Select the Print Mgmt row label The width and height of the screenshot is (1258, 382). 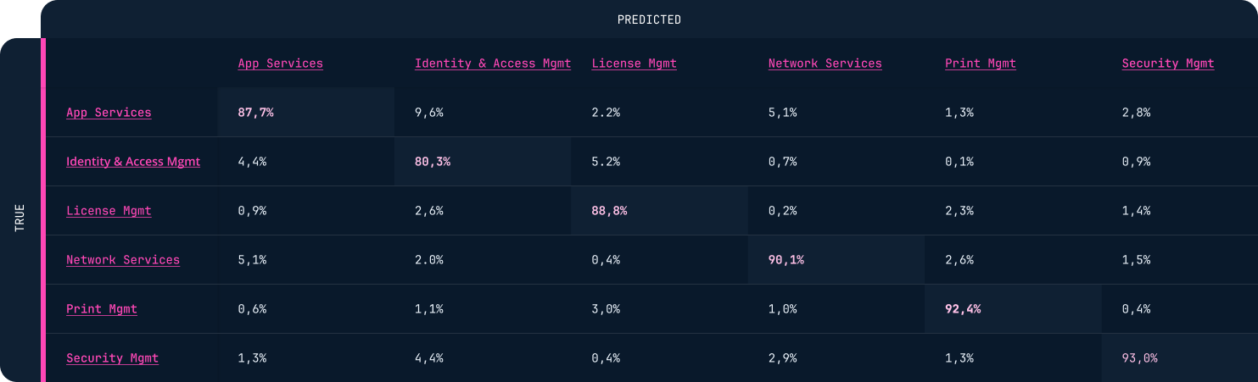click(x=102, y=309)
